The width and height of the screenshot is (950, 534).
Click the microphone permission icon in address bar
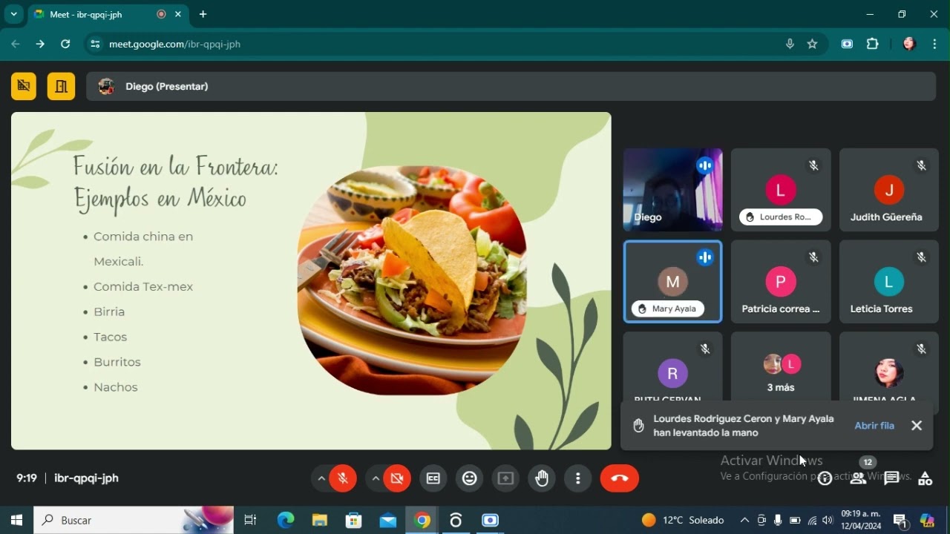coord(790,44)
